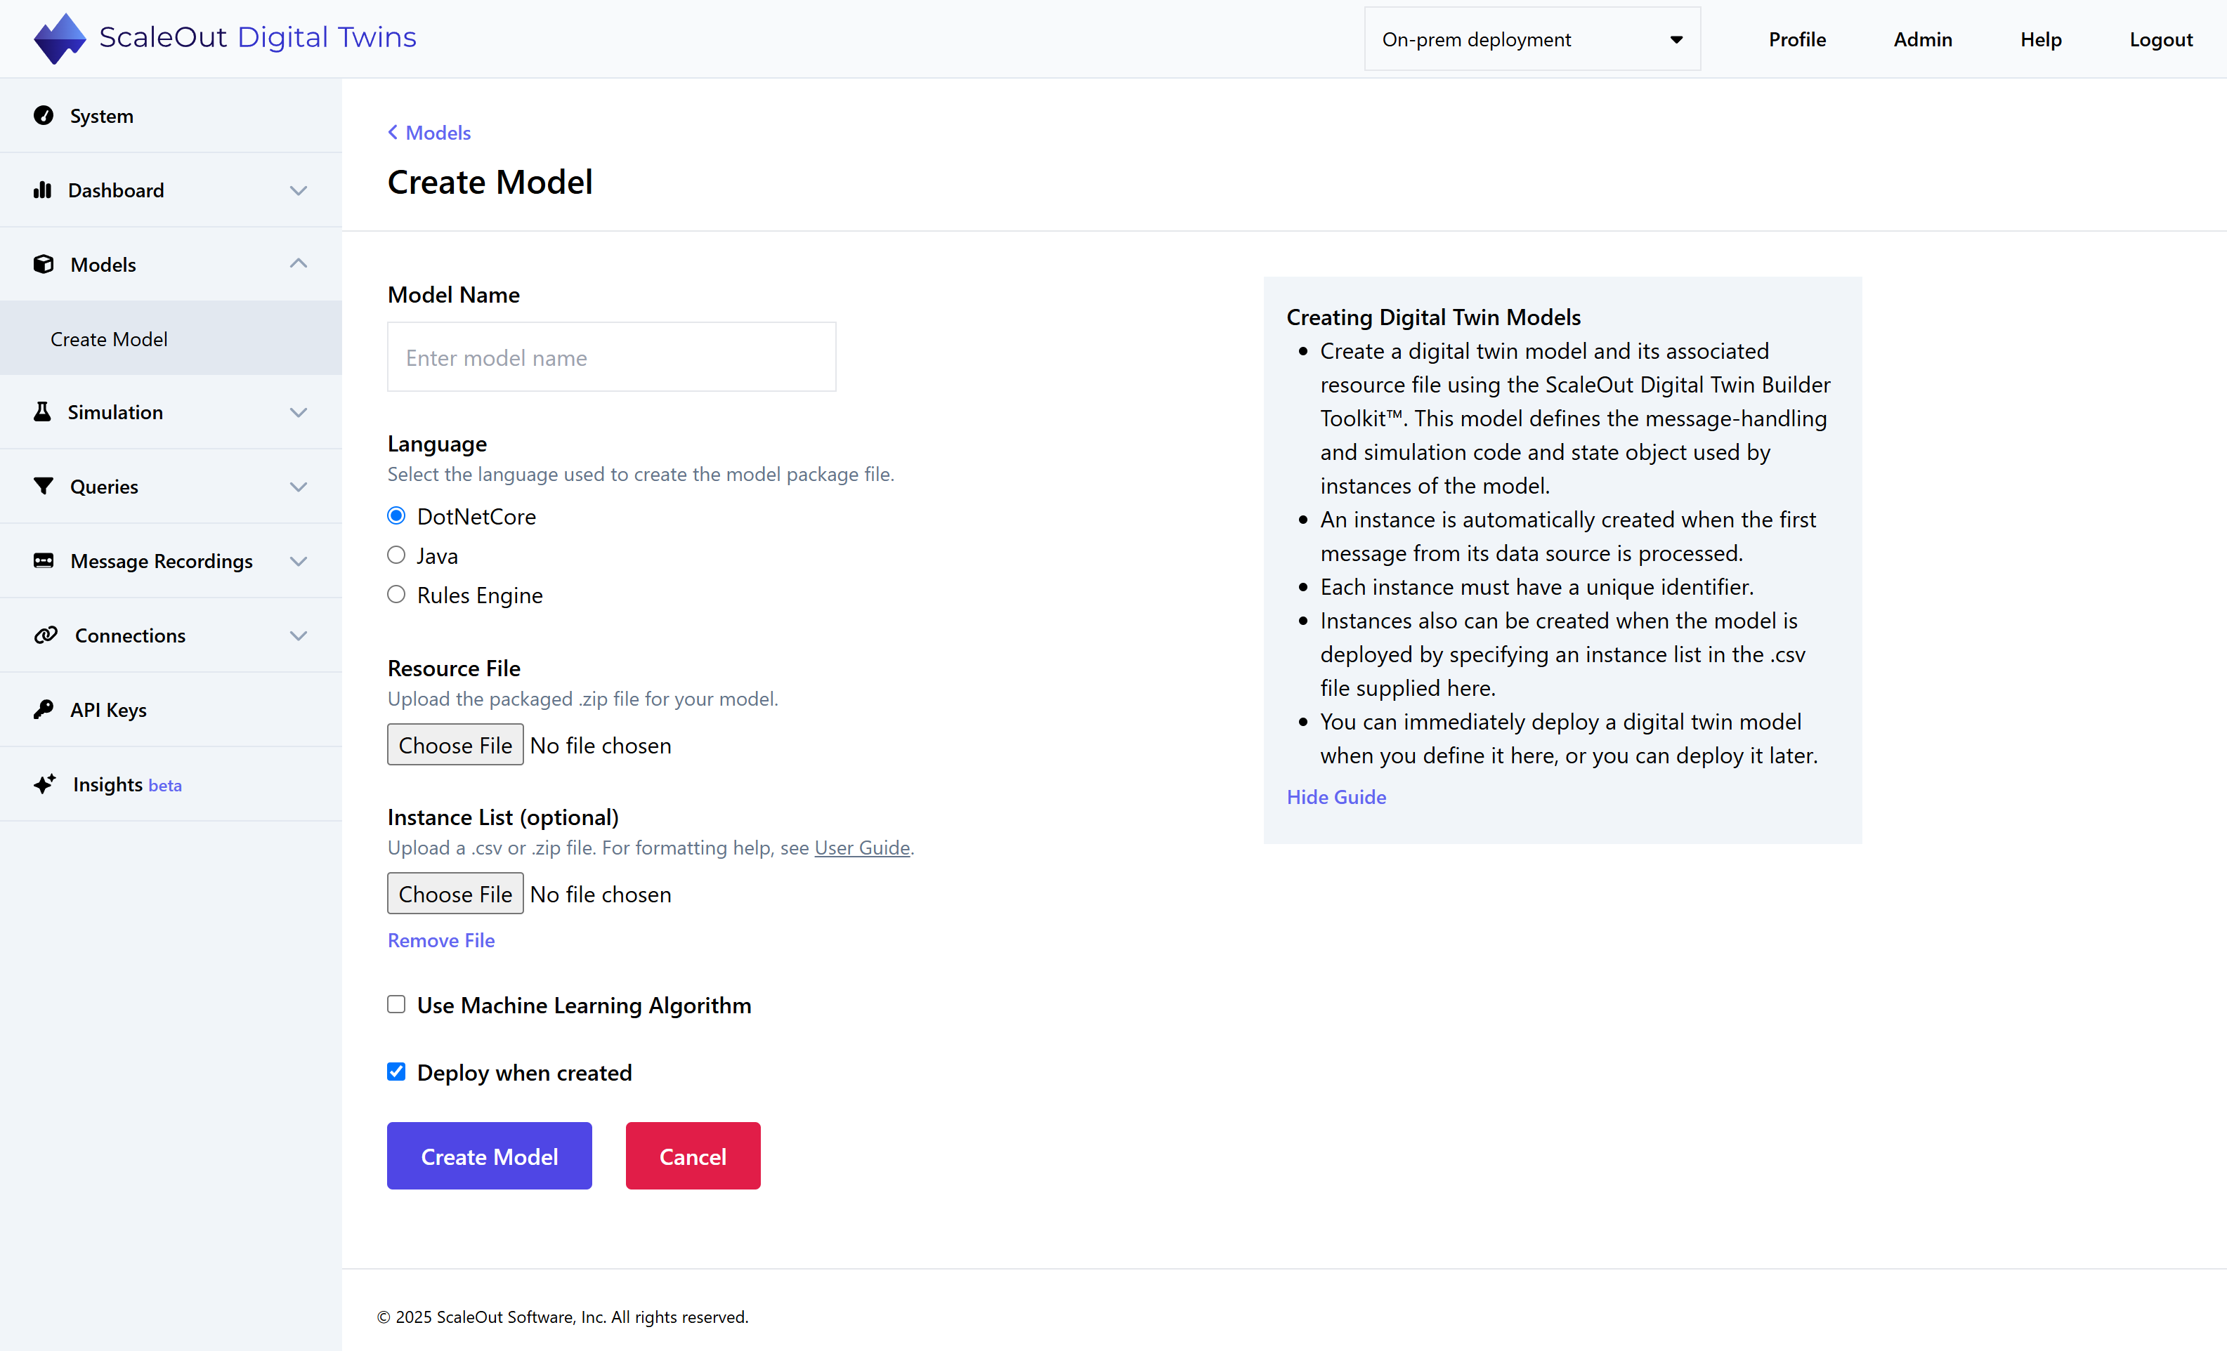Click the red Cancel button

pos(692,1156)
